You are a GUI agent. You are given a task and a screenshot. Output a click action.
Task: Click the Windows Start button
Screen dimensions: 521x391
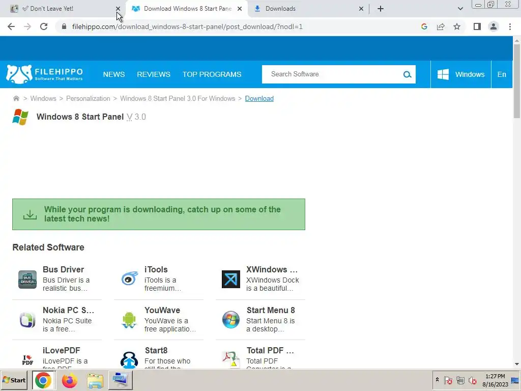(x=14, y=380)
